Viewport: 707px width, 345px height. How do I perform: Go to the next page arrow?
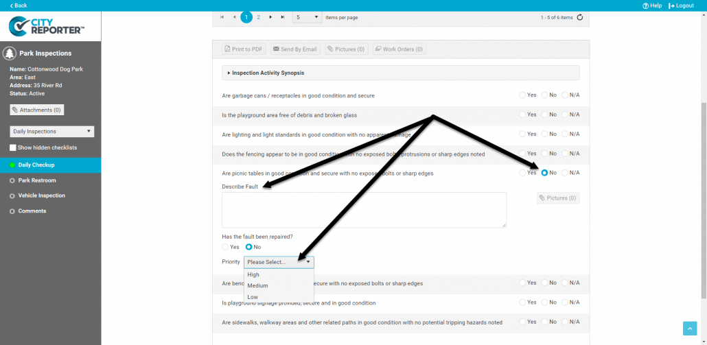point(271,17)
